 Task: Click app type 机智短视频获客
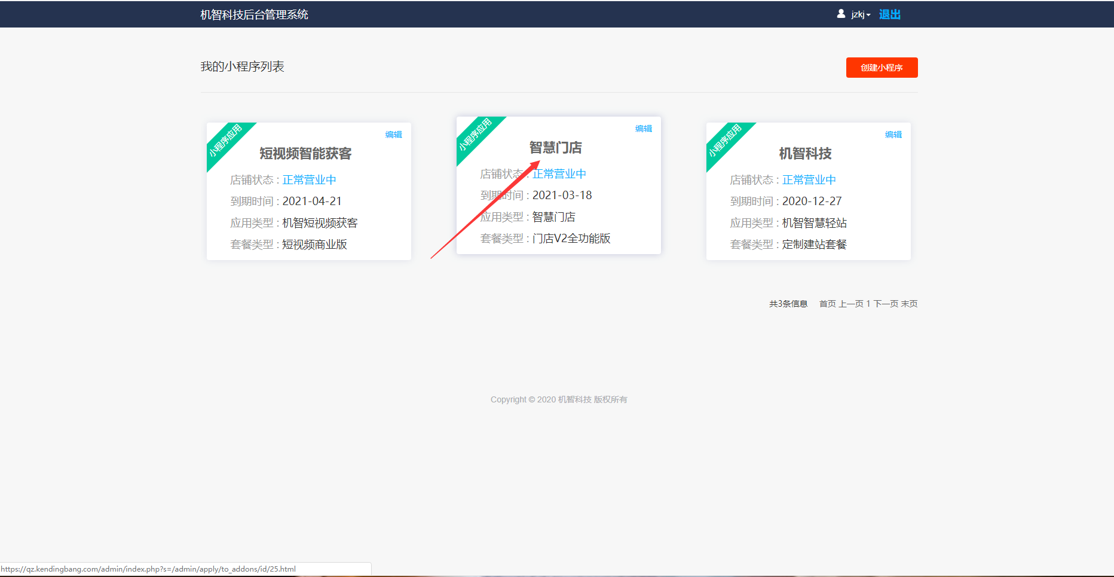(320, 223)
